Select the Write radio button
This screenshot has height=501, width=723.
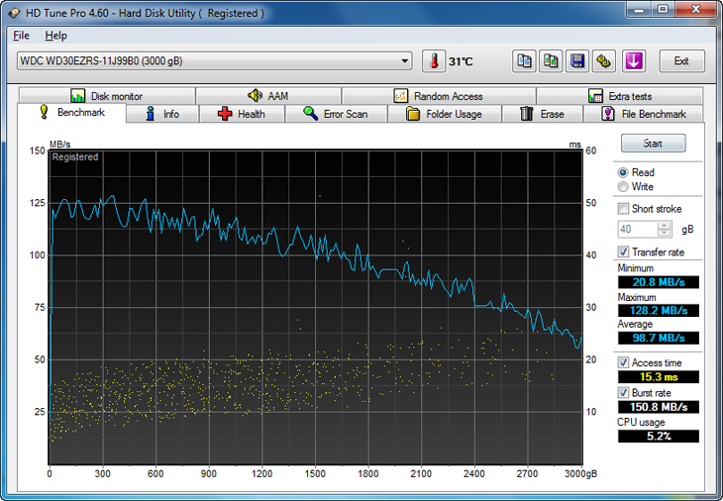pos(623,187)
